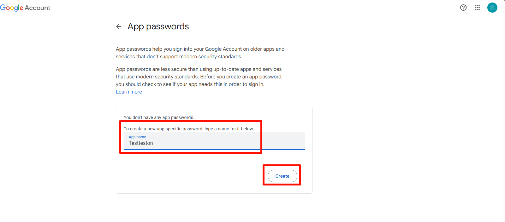The height and width of the screenshot is (222, 505).
Task: Click the colorful Google logo word
Action: click(x=12, y=8)
